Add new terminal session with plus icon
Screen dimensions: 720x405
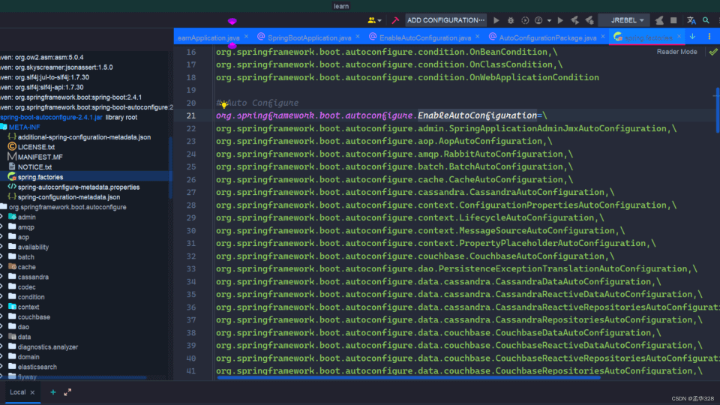click(53, 392)
